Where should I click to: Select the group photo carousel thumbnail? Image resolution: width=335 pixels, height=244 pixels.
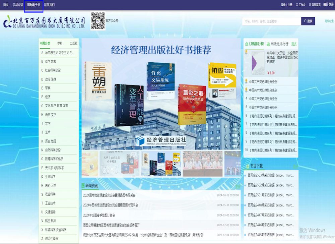[203, 164]
